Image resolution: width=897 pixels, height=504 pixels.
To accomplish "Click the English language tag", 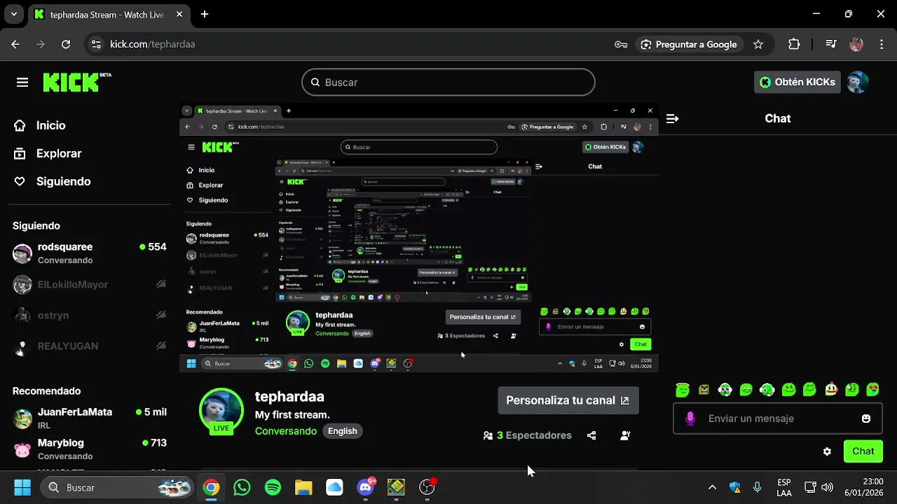I will 343,431.
